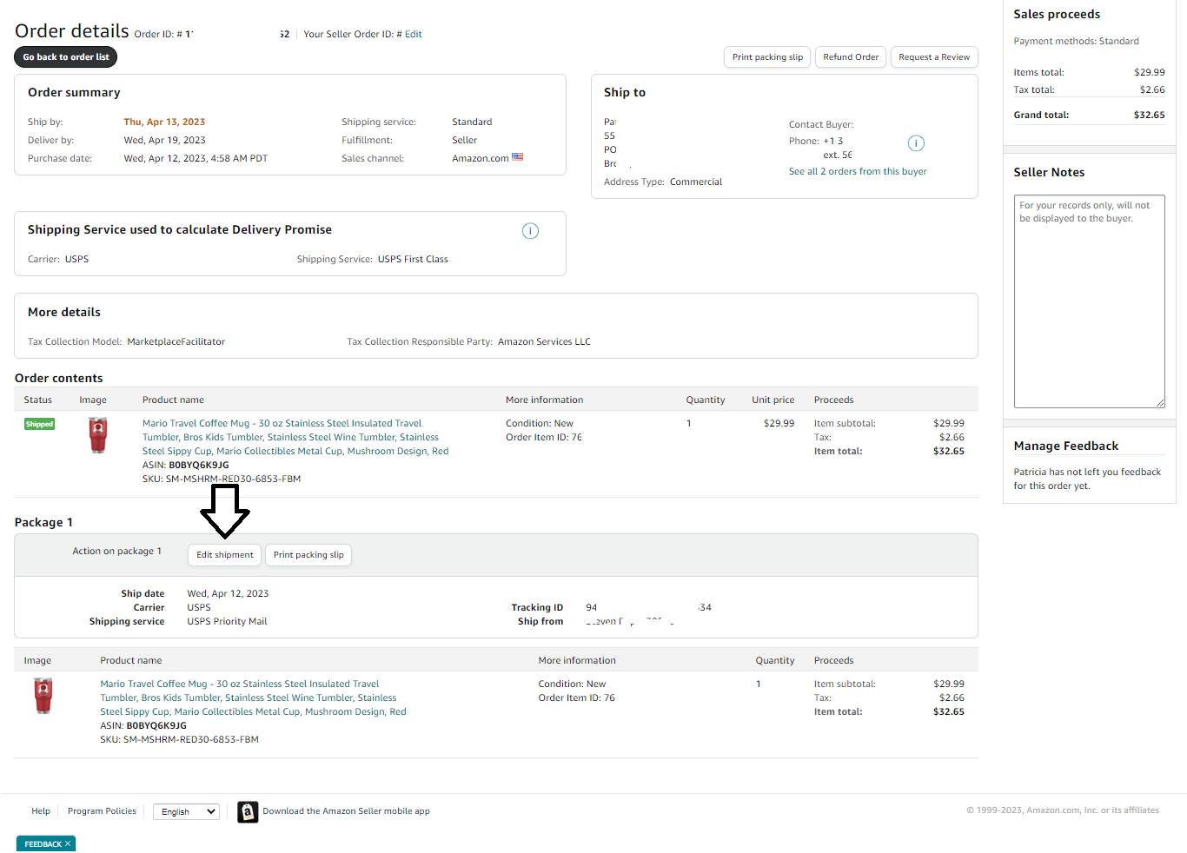Image resolution: width=1187 pixels, height=853 pixels.
Task: Click Download the Amazon Seller mobile app
Action: [x=346, y=811]
